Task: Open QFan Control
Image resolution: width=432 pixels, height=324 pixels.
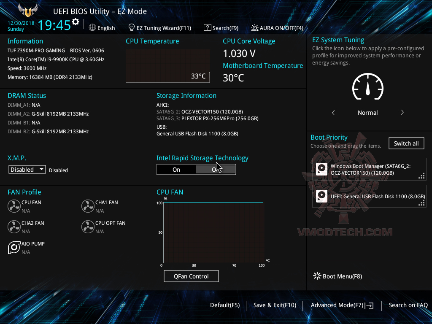Action: (x=191, y=276)
